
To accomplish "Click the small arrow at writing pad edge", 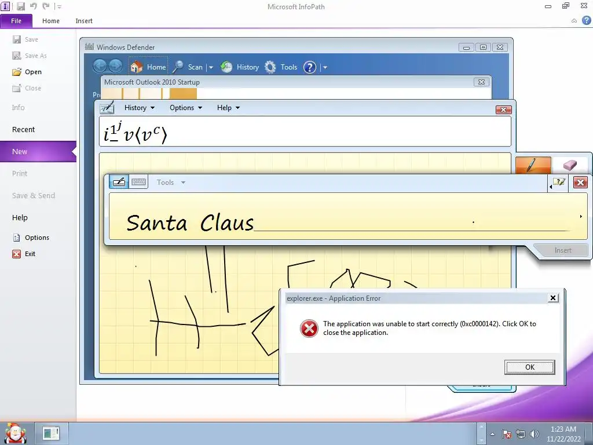I will 581,217.
